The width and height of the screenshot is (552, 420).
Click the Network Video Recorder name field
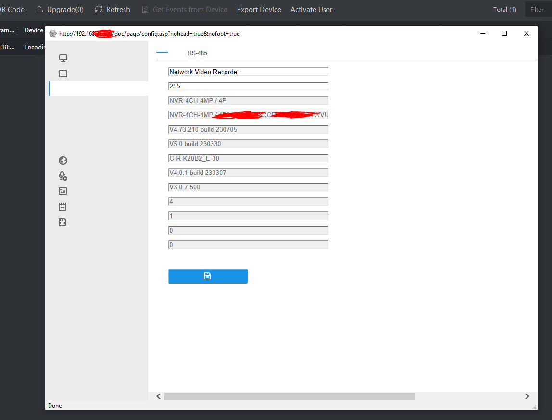pos(248,72)
